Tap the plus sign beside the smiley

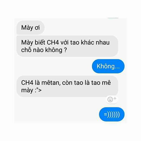point(115,98)
